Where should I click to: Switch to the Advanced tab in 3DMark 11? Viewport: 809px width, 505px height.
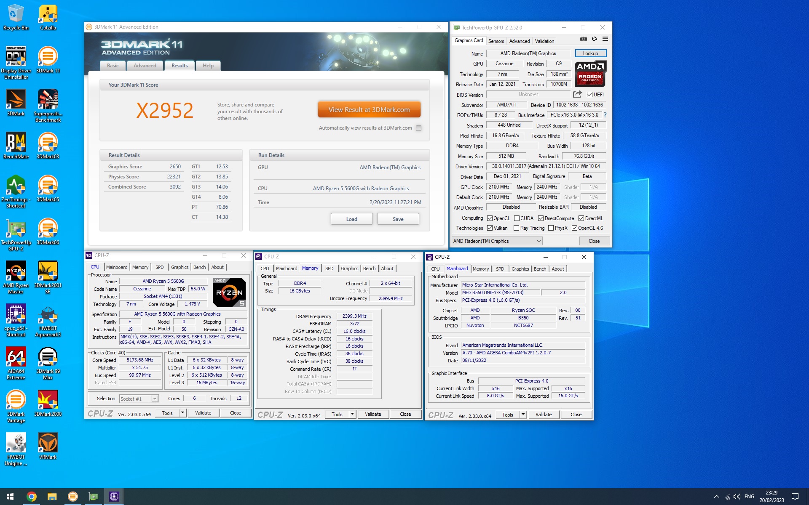click(145, 66)
